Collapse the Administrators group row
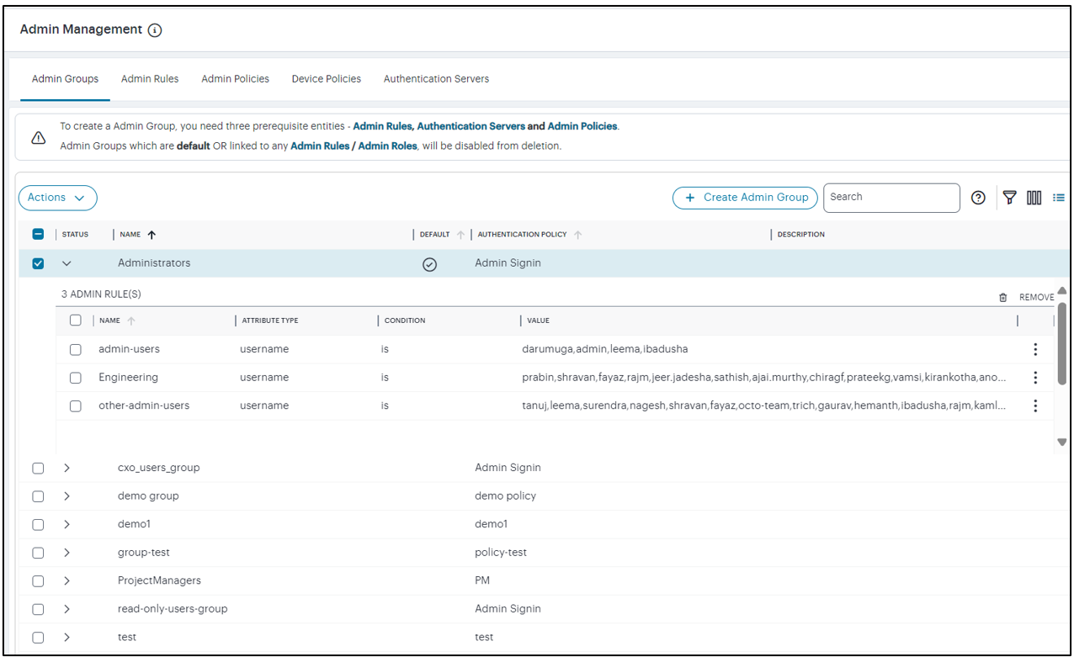The image size is (1074, 657). pos(67,263)
